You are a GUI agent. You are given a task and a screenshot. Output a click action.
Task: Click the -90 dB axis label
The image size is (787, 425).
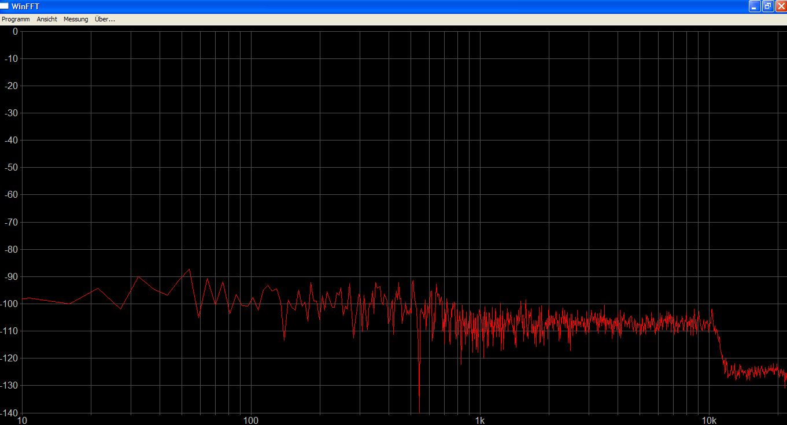pyautogui.click(x=12, y=276)
